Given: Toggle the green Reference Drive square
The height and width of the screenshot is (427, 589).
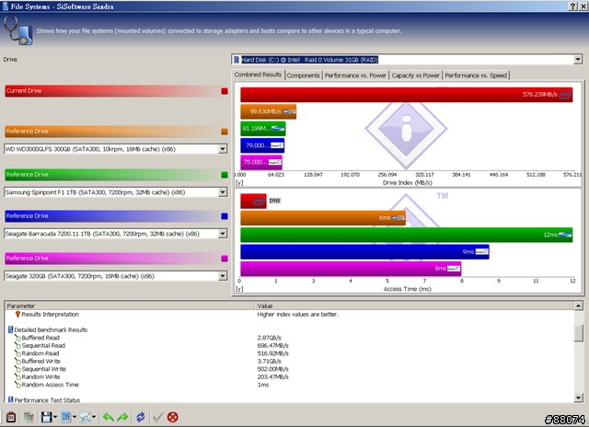Looking at the screenshot, I should (x=225, y=175).
